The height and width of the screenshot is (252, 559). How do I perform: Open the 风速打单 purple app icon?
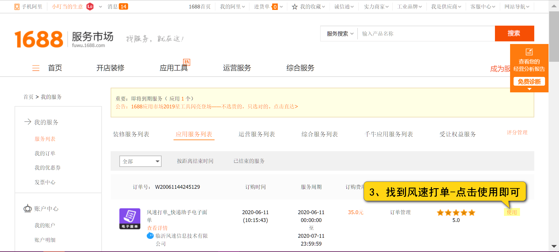pyautogui.click(x=130, y=219)
